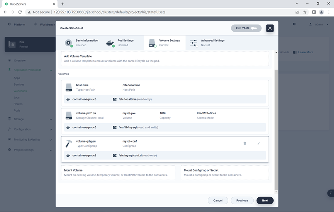Close the Create Statefulset dialog
Viewport: 334px width, 212px height.
click(x=270, y=28)
